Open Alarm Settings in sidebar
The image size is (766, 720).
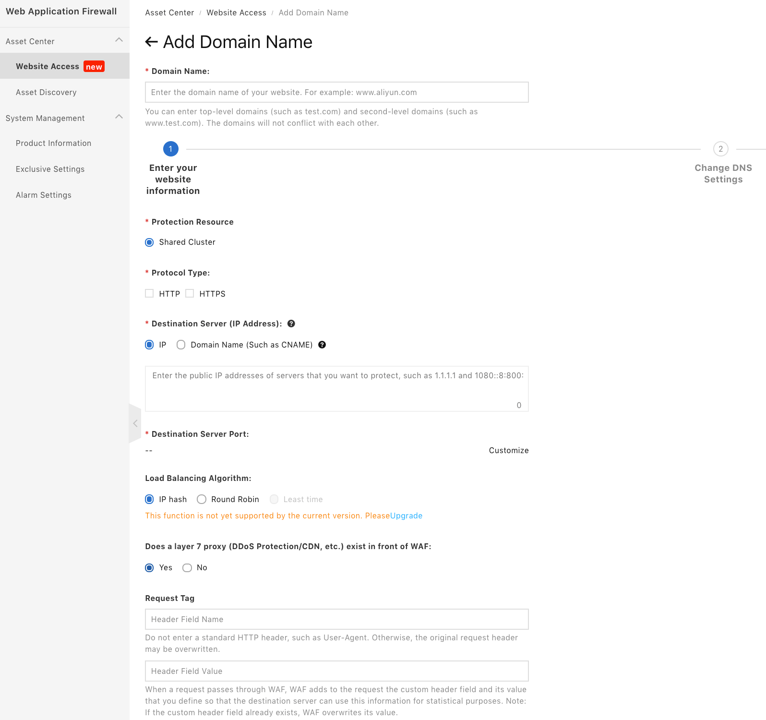coord(44,195)
